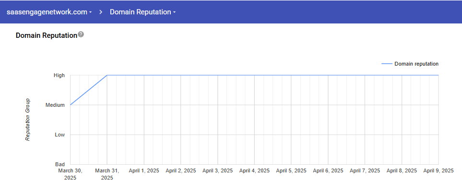The width and height of the screenshot is (462, 193).
Task: Click the breadcrumb chevron separator arrow
Action: click(101, 12)
